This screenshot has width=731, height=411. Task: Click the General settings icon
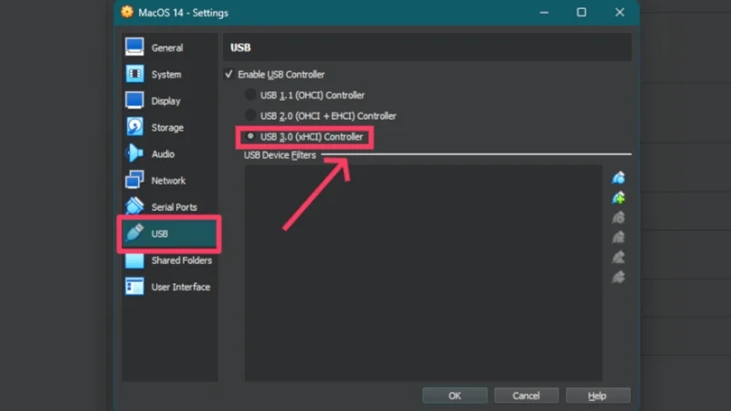point(134,47)
